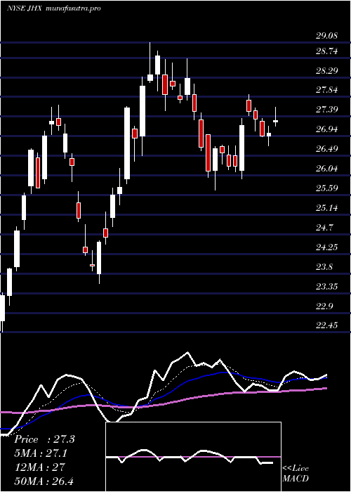Select the 28.29 price axis label
The width and height of the screenshot is (351, 492).
tap(327, 71)
